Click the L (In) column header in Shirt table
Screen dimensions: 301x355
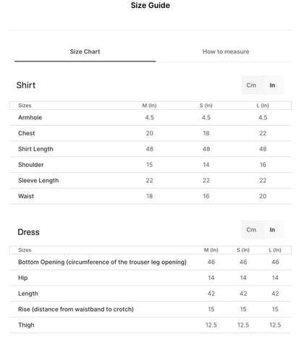(263, 106)
